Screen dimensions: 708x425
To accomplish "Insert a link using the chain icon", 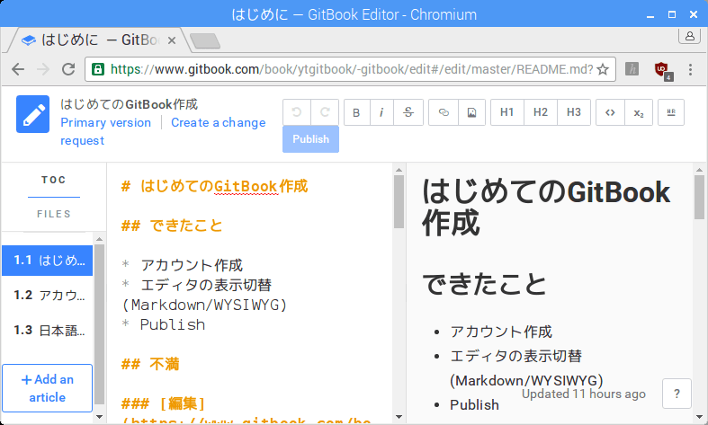I will pyautogui.click(x=444, y=112).
